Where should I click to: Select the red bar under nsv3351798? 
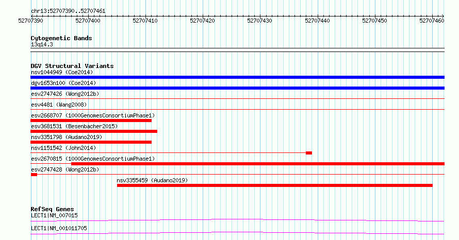tap(91, 142)
